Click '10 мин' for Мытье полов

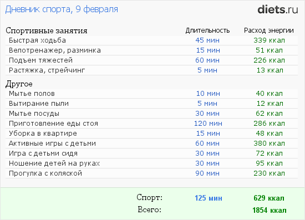(208, 94)
